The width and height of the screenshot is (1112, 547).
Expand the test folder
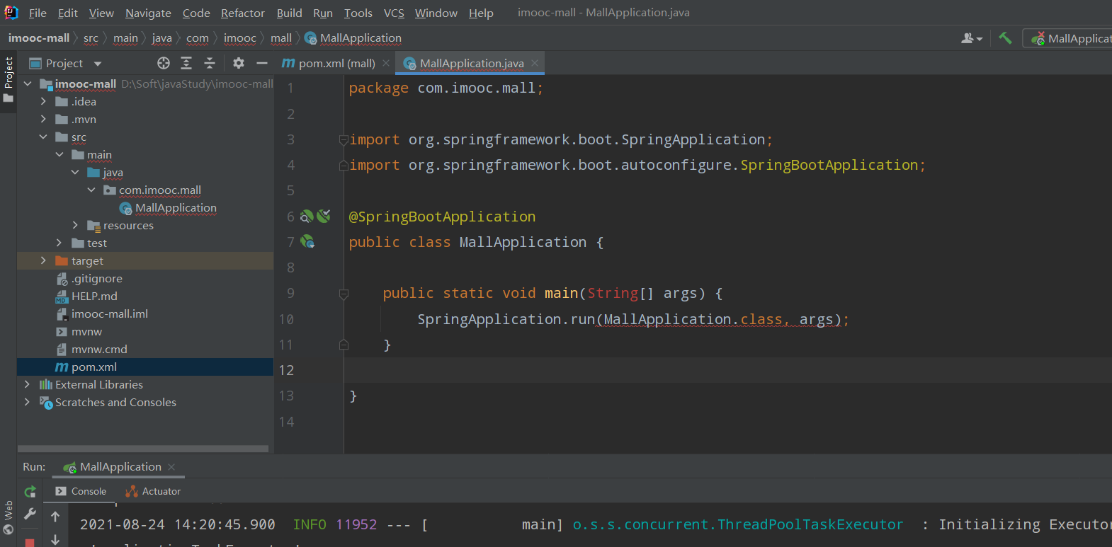pos(59,243)
